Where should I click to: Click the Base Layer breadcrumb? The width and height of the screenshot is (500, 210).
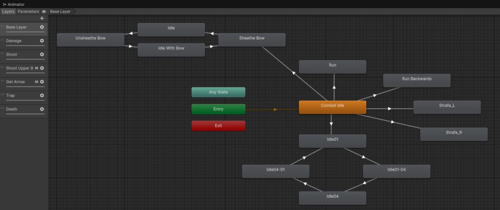click(x=60, y=11)
